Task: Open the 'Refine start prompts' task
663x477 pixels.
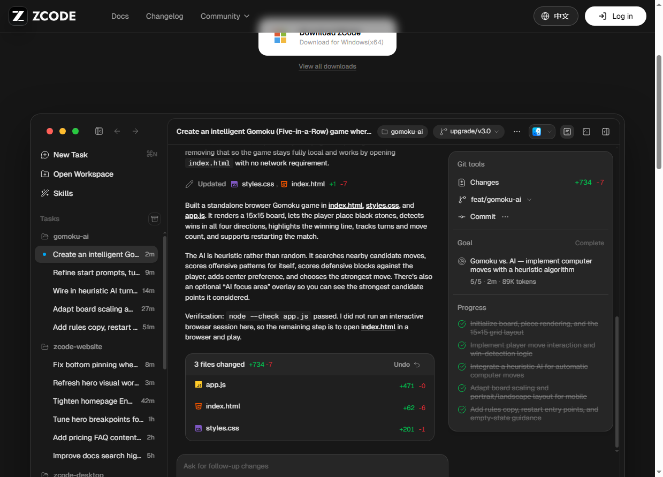Action: click(x=97, y=272)
